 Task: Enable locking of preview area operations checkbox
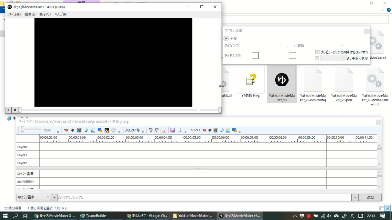(317, 52)
